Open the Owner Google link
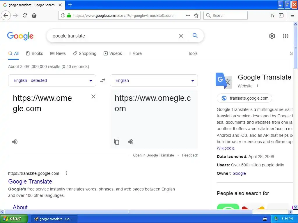 click(239, 173)
